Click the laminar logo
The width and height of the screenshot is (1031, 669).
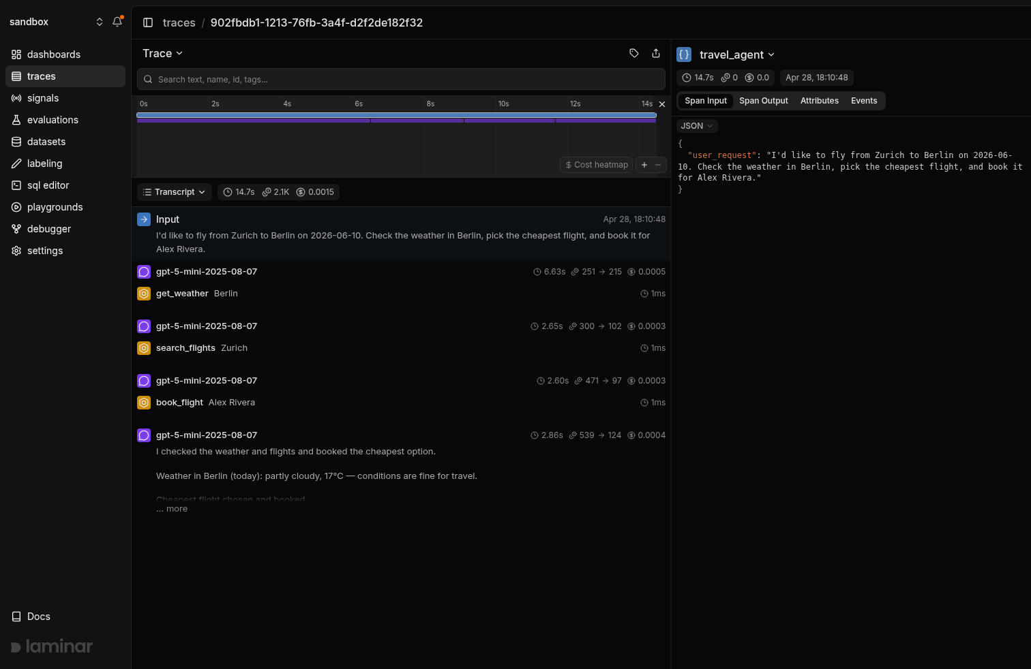click(52, 647)
